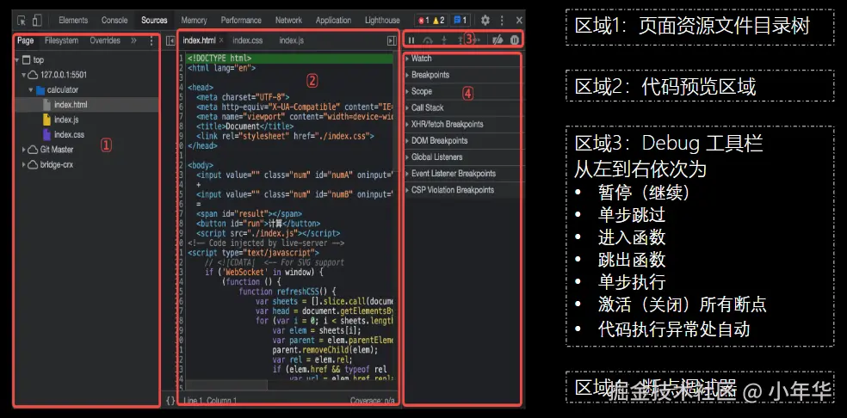847x418 pixels.
Task: Open the index.css editor tab
Action: click(248, 40)
